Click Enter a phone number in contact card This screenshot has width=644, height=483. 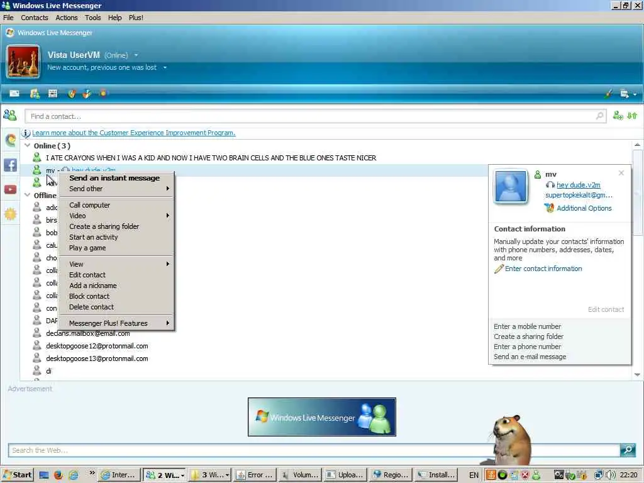click(x=527, y=347)
